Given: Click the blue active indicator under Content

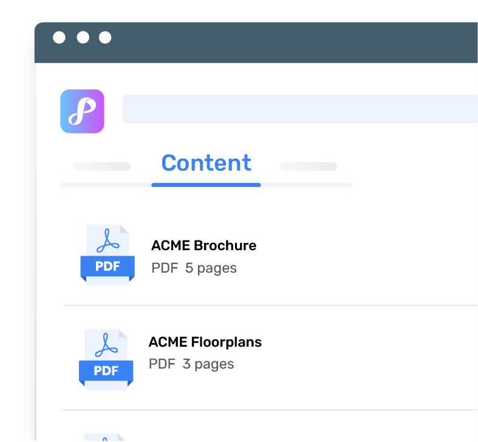Looking at the screenshot, I should pyautogui.click(x=206, y=185).
